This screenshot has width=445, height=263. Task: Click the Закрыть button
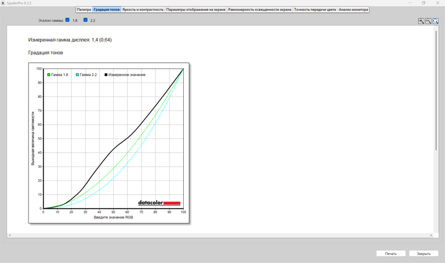(x=424, y=254)
